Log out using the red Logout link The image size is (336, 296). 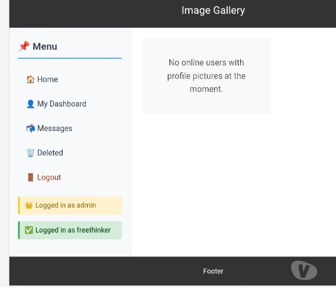(x=49, y=177)
